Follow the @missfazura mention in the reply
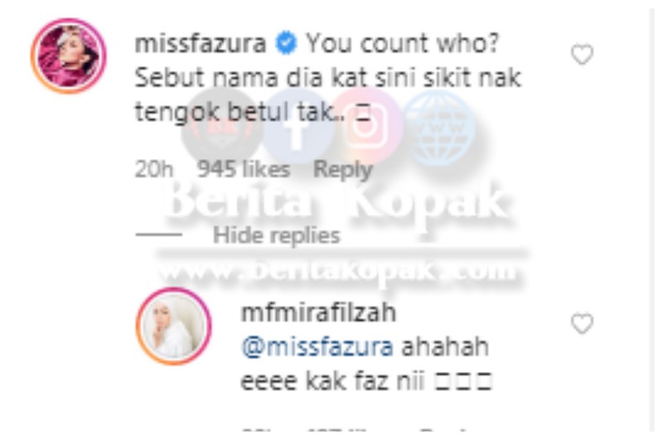The height and width of the screenshot is (440, 663). click(317, 347)
